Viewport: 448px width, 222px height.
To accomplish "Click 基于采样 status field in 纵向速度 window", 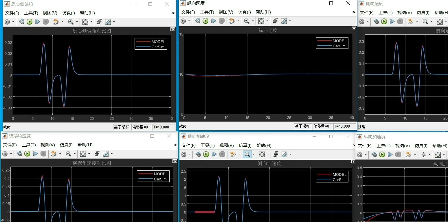I will coord(302,126).
